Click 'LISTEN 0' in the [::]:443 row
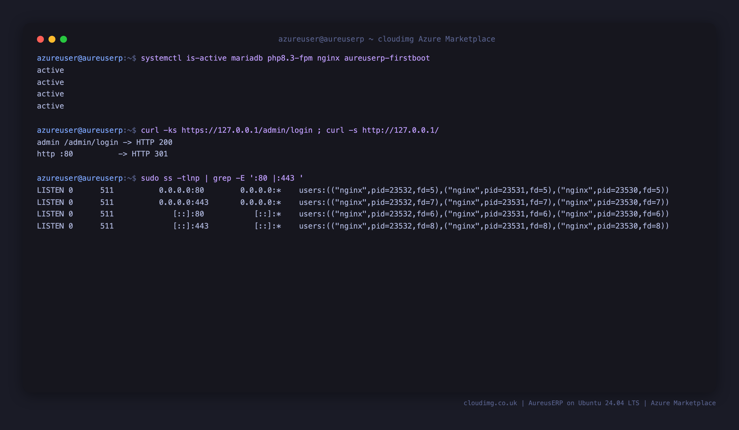 click(55, 226)
